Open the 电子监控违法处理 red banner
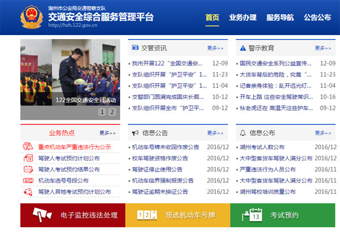This screenshot has height=234, width=340. click(73, 215)
